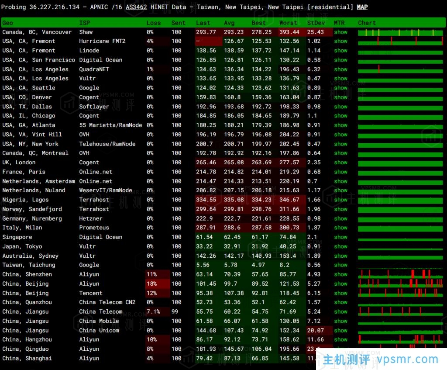447x370 pixels.
Task: Select 'China, Qingdao' geo text
Action: [x=25, y=349]
